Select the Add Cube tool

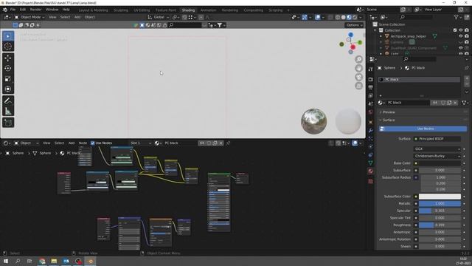pyautogui.click(x=8, y=123)
